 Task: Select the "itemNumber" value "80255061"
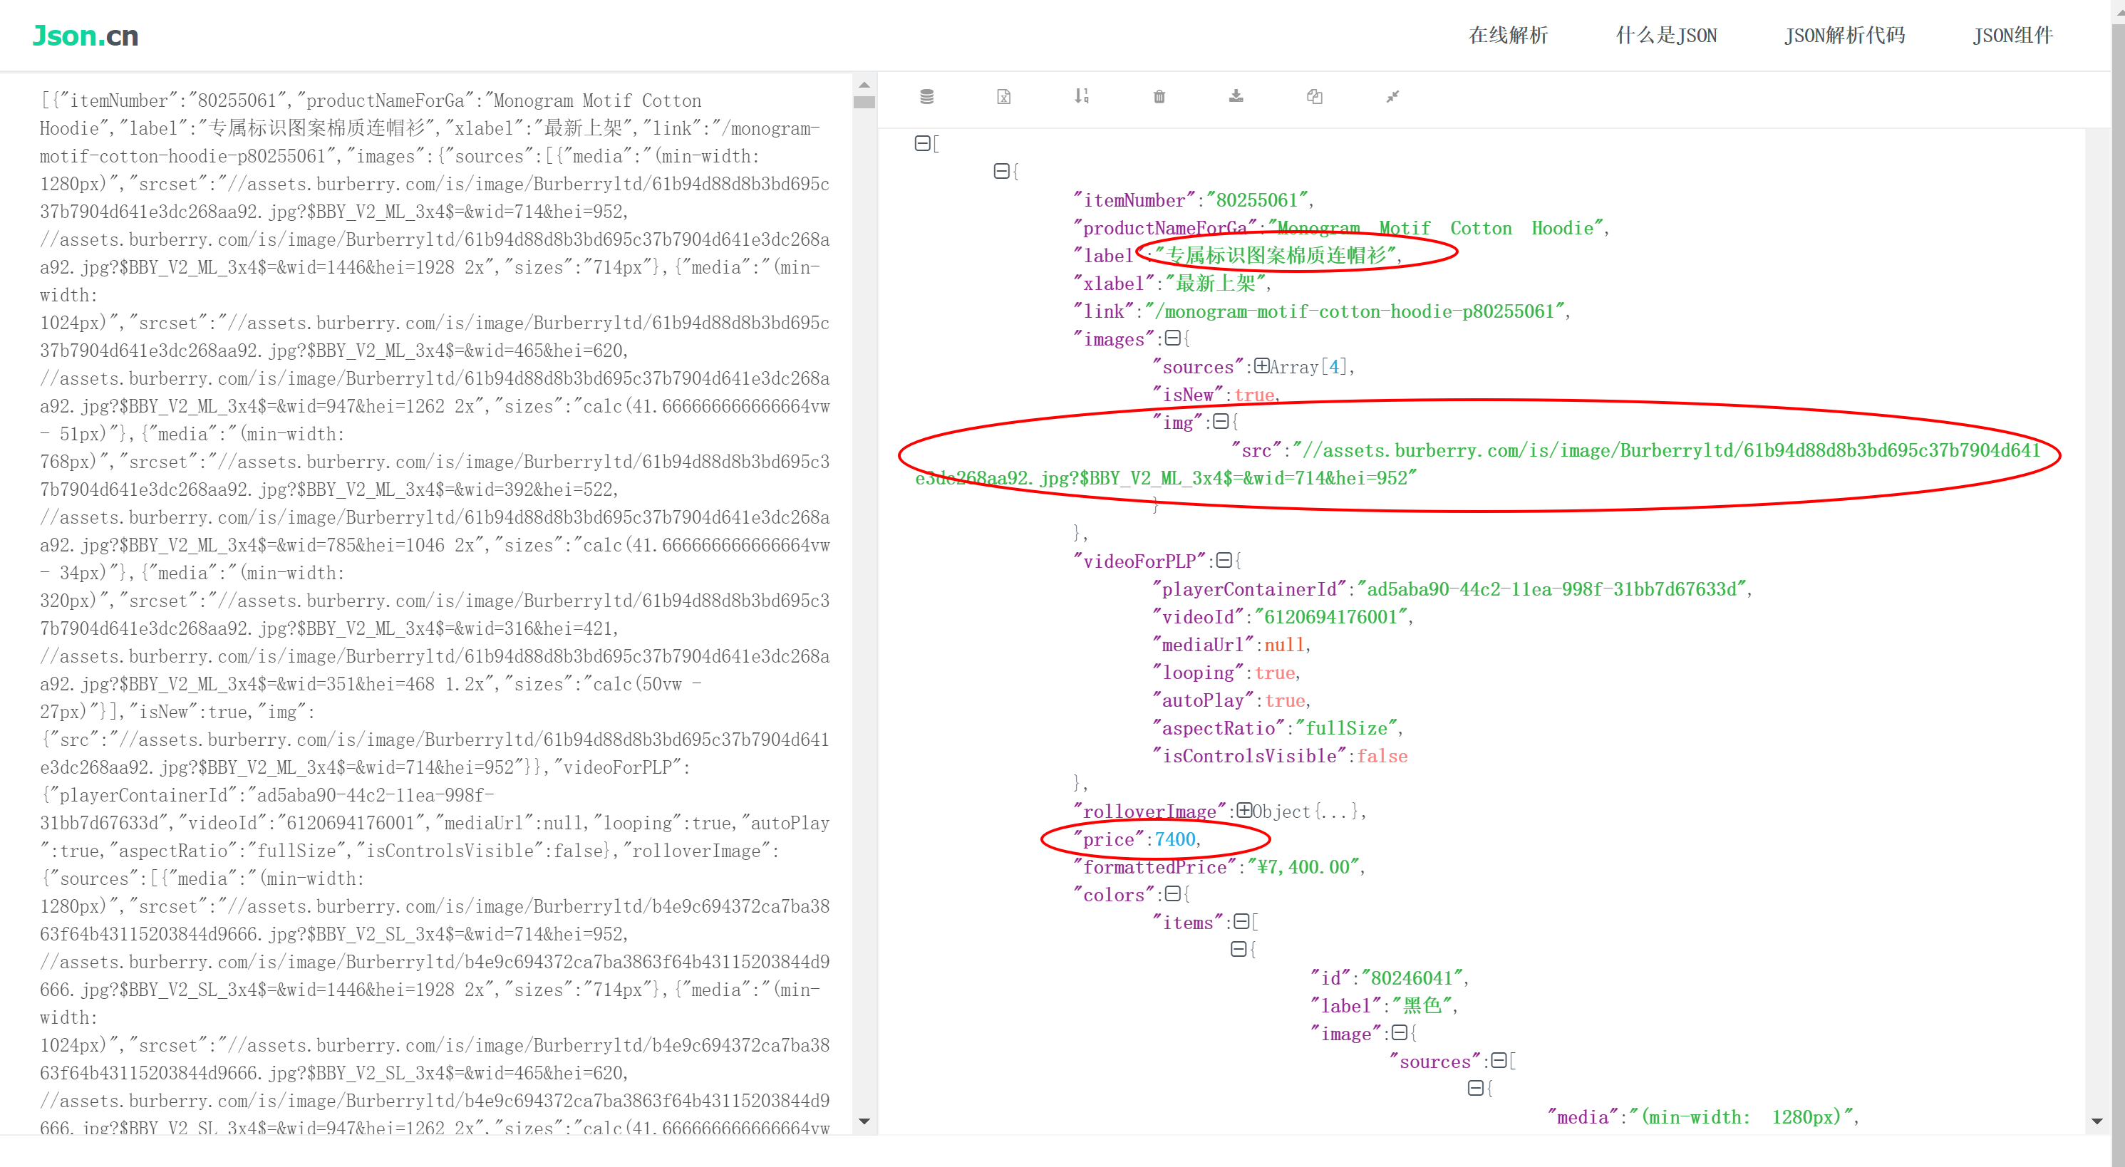tap(1257, 199)
